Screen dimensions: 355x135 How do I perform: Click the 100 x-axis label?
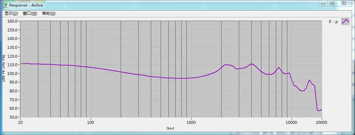pyautogui.click(x=90, y=122)
